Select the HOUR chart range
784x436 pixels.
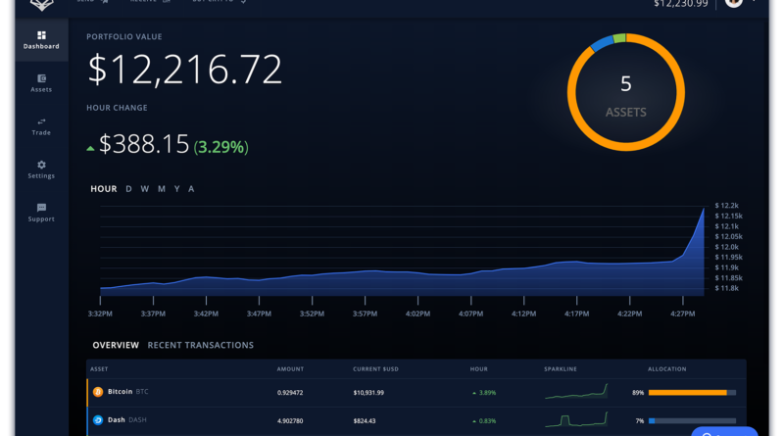click(104, 189)
